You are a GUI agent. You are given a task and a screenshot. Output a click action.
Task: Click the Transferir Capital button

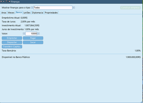pos(12,47)
